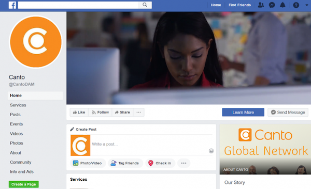Expand the account dropdown arrow
This screenshot has width=311, height=189.
tap(307, 5)
